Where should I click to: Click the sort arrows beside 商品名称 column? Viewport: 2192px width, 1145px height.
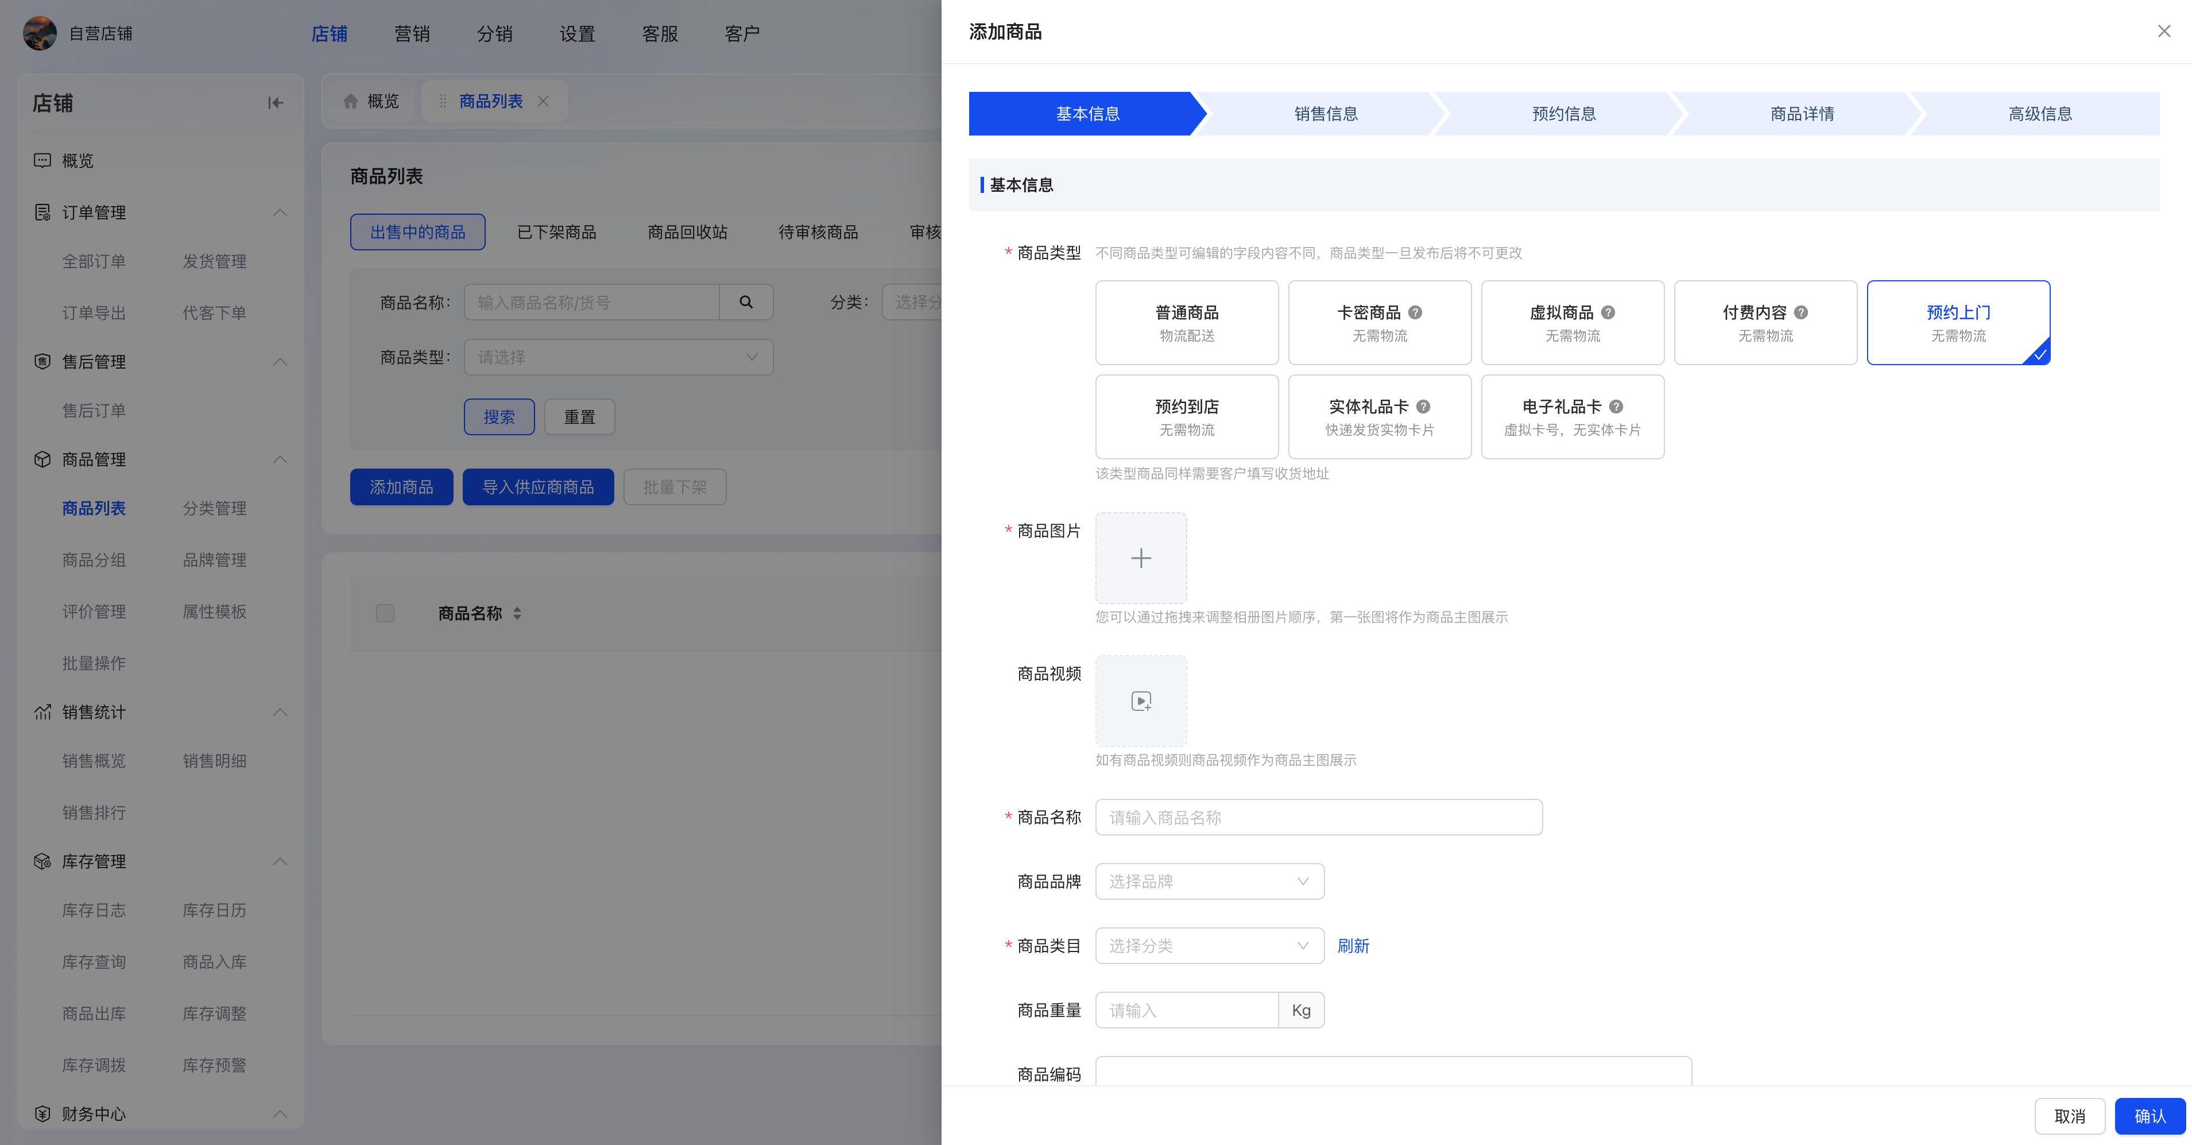(x=517, y=613)
